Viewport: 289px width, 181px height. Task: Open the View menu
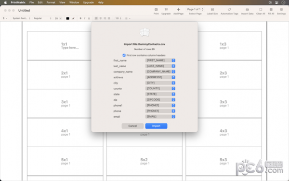coord(62,2)
